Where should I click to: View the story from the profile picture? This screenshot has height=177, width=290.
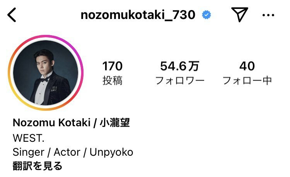46,73
